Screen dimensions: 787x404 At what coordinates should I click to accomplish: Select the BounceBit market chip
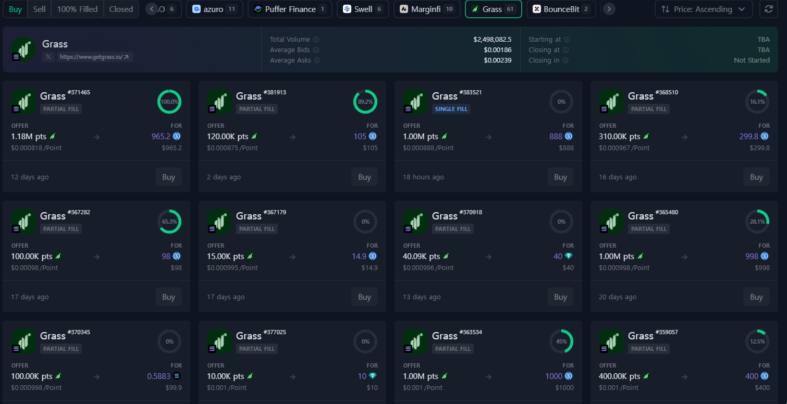[561, 9]
